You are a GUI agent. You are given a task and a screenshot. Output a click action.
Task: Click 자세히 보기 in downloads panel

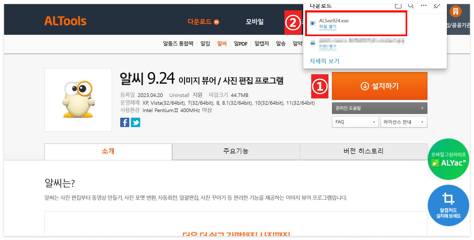[325, 61]
